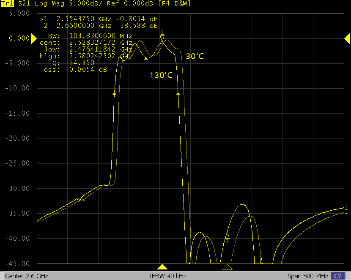Click the hollow marker triangle on the bottom axis

(227, 266)
